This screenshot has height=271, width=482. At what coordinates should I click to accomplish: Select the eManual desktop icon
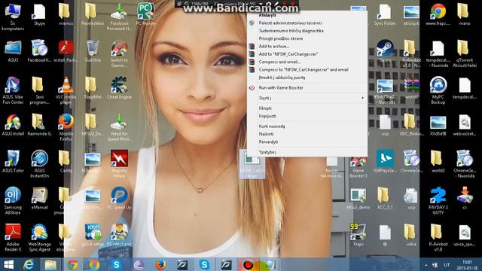pos(39,199)
